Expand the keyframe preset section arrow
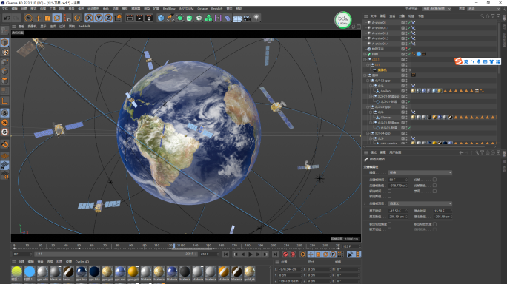 point(365,203)
